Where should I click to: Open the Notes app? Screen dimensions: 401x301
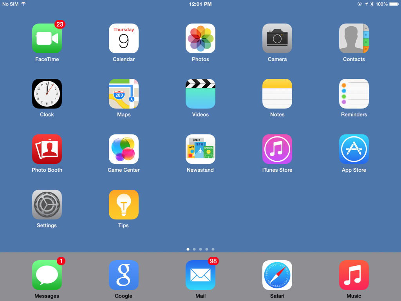click(x=277, y=94)
